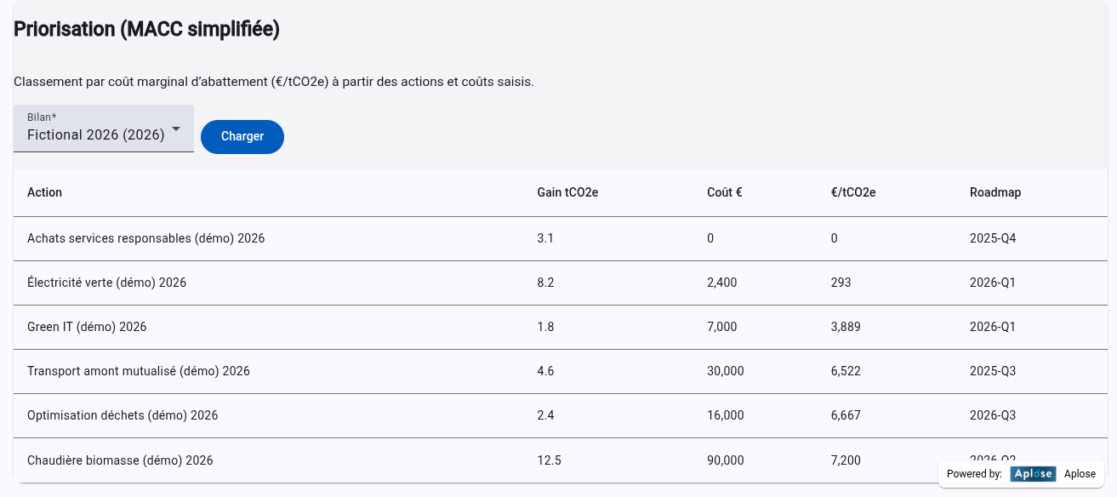The width and height of the screenshot is (1117, 497).
Task: Open the Bilan dropdown arrow
Action: tap(176, 129)
